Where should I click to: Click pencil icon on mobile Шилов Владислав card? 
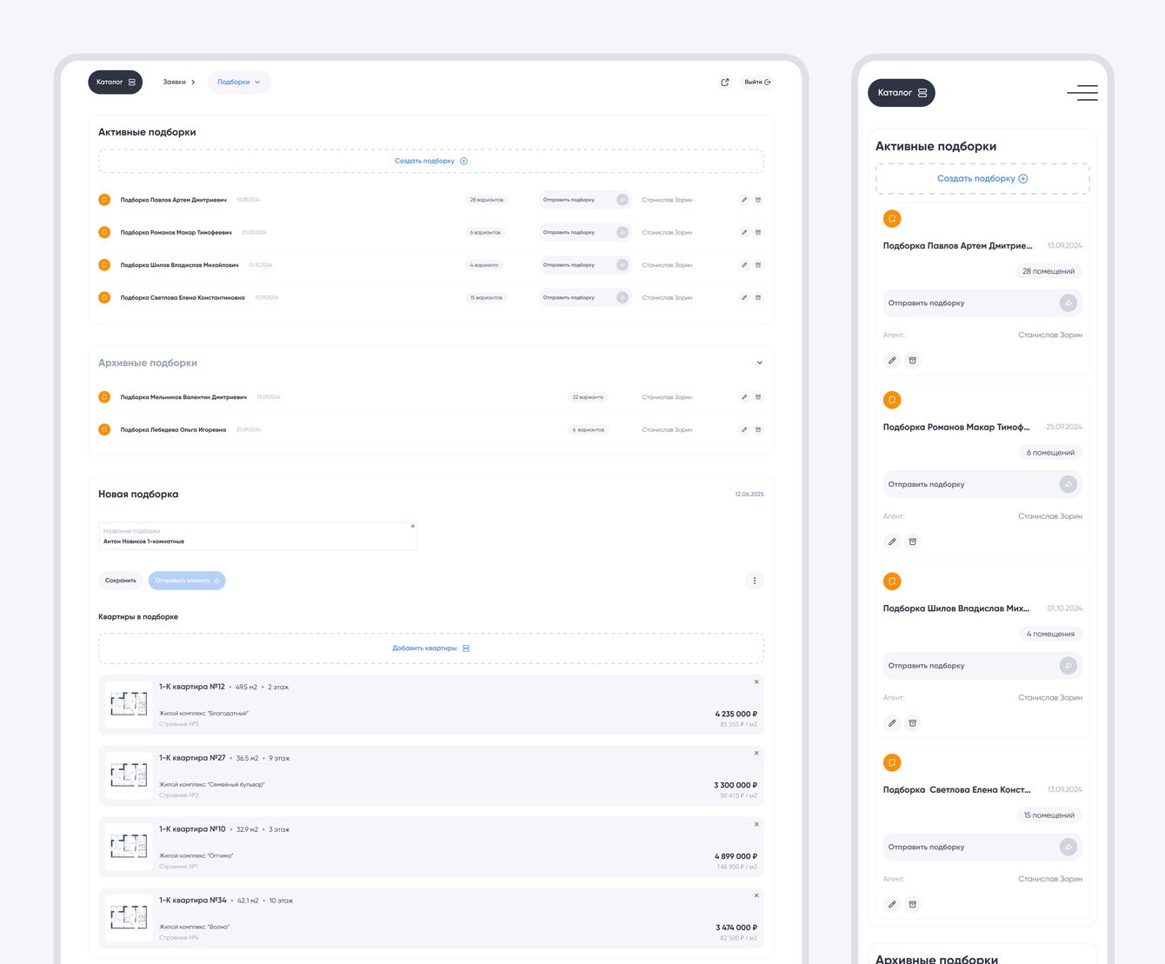(892, 723)
